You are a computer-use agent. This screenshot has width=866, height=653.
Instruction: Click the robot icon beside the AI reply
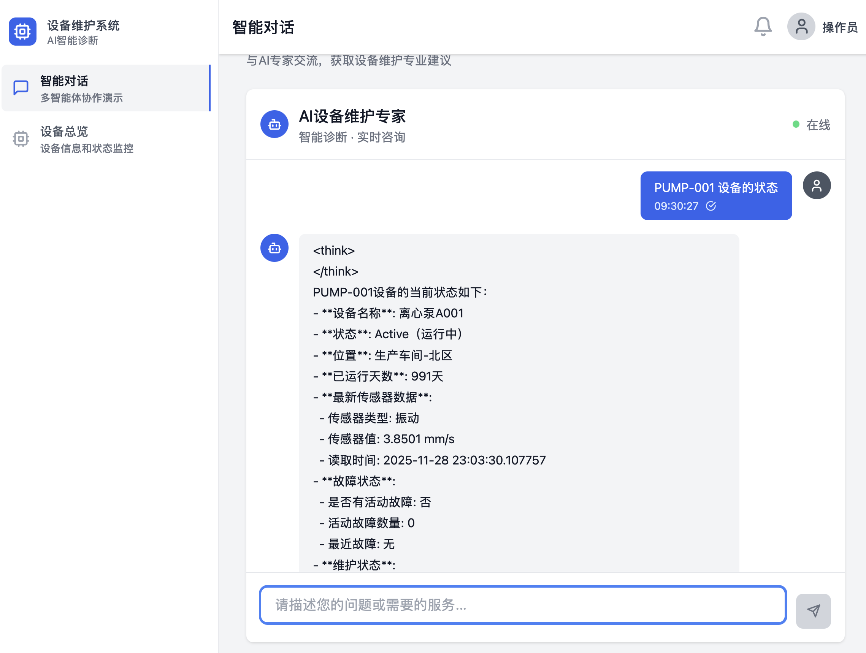point(274,248)
